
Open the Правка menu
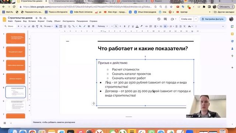[18, 21]
